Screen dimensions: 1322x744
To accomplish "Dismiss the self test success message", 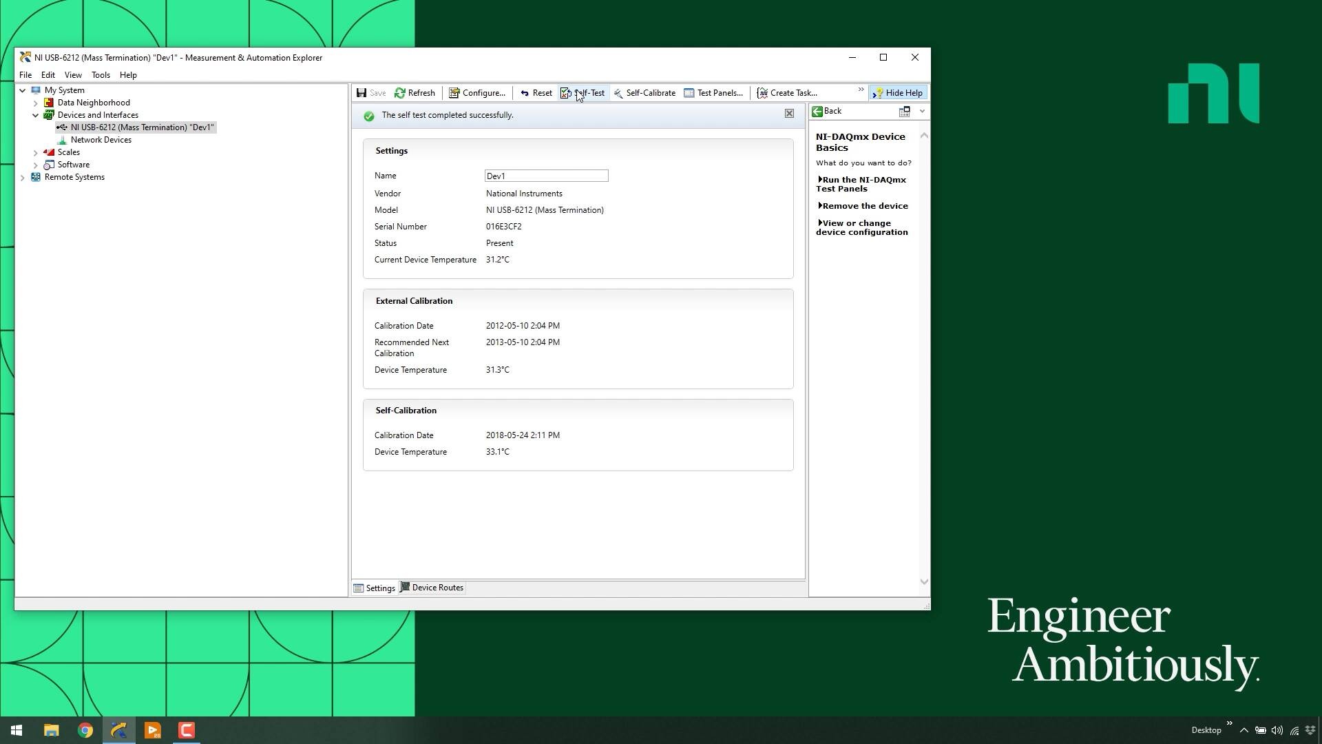I will pyautogui.click(x=789, y=114).
